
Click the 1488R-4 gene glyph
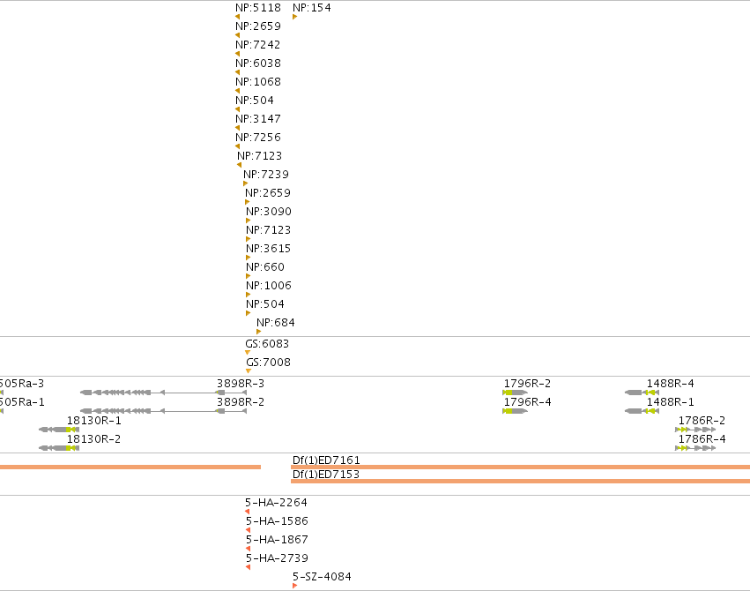point(642,393)
